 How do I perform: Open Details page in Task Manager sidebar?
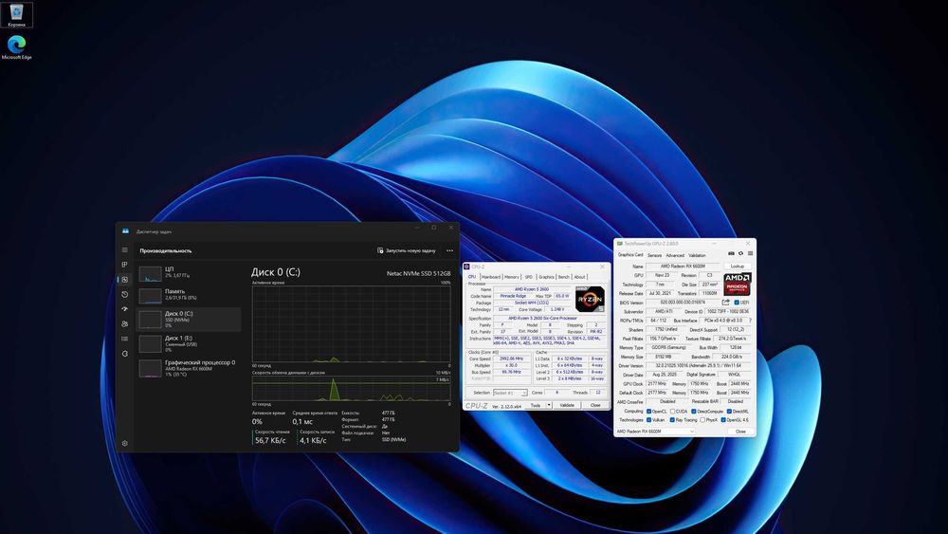click(x=124, y=339)
